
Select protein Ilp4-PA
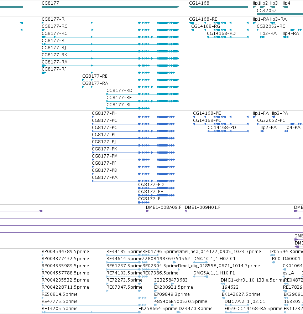tap(292, 128)
